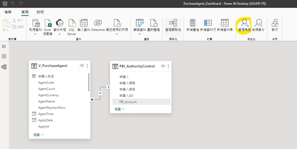Select the ApplyId field
297x149 pixels.
(44, 126)
